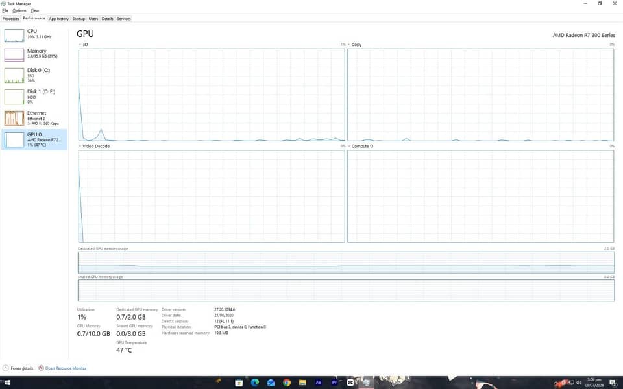Open Resource Monitor link
Viewport: 623px width, 389px height.
66,368
